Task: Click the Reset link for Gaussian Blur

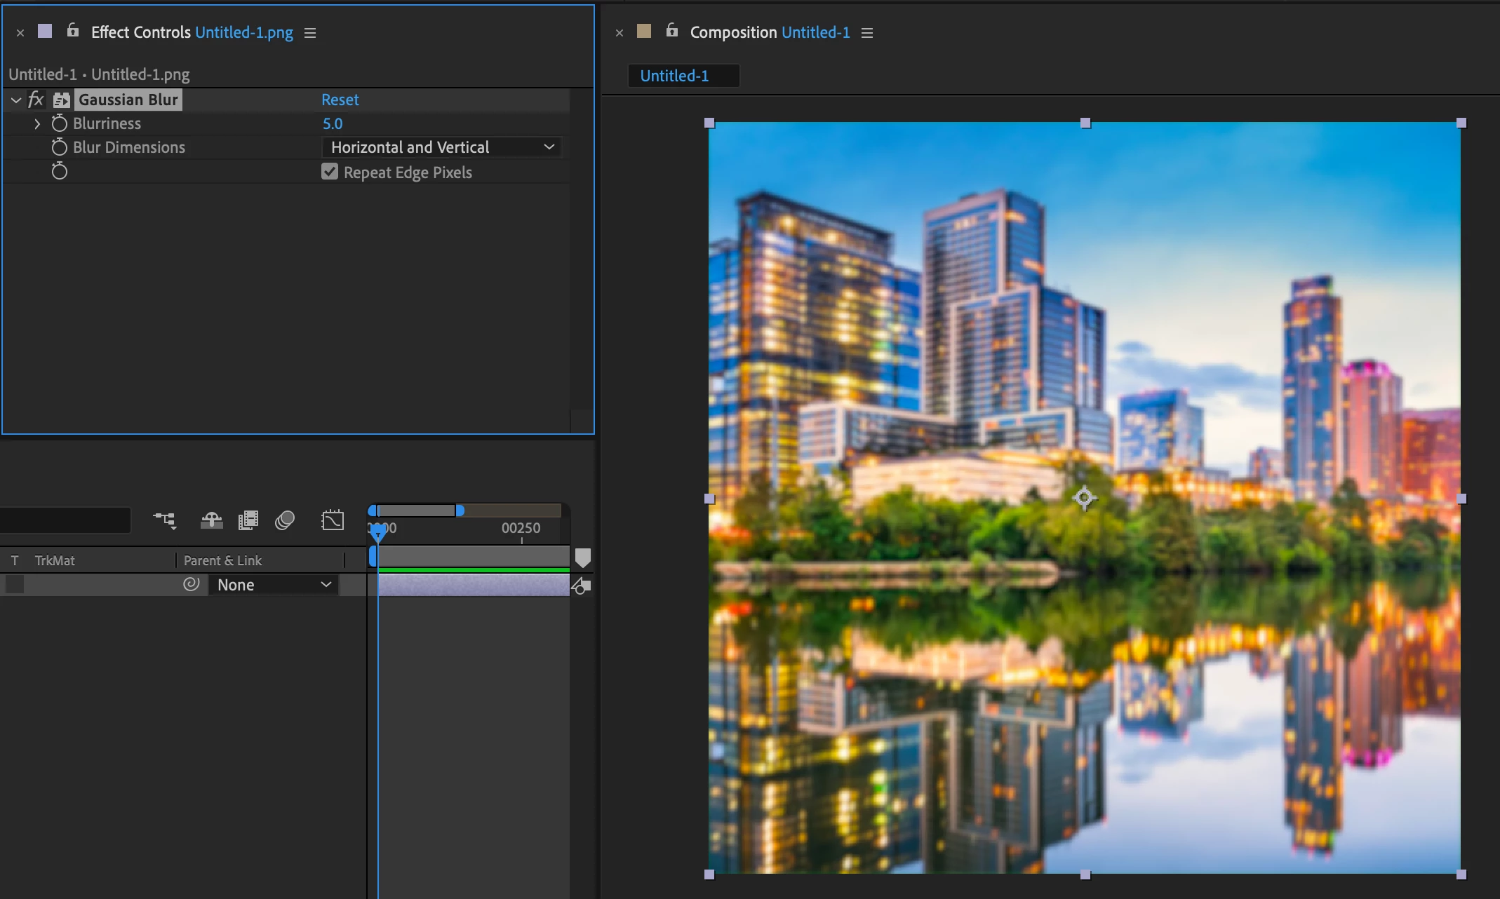Action: (x=340, y=100)
